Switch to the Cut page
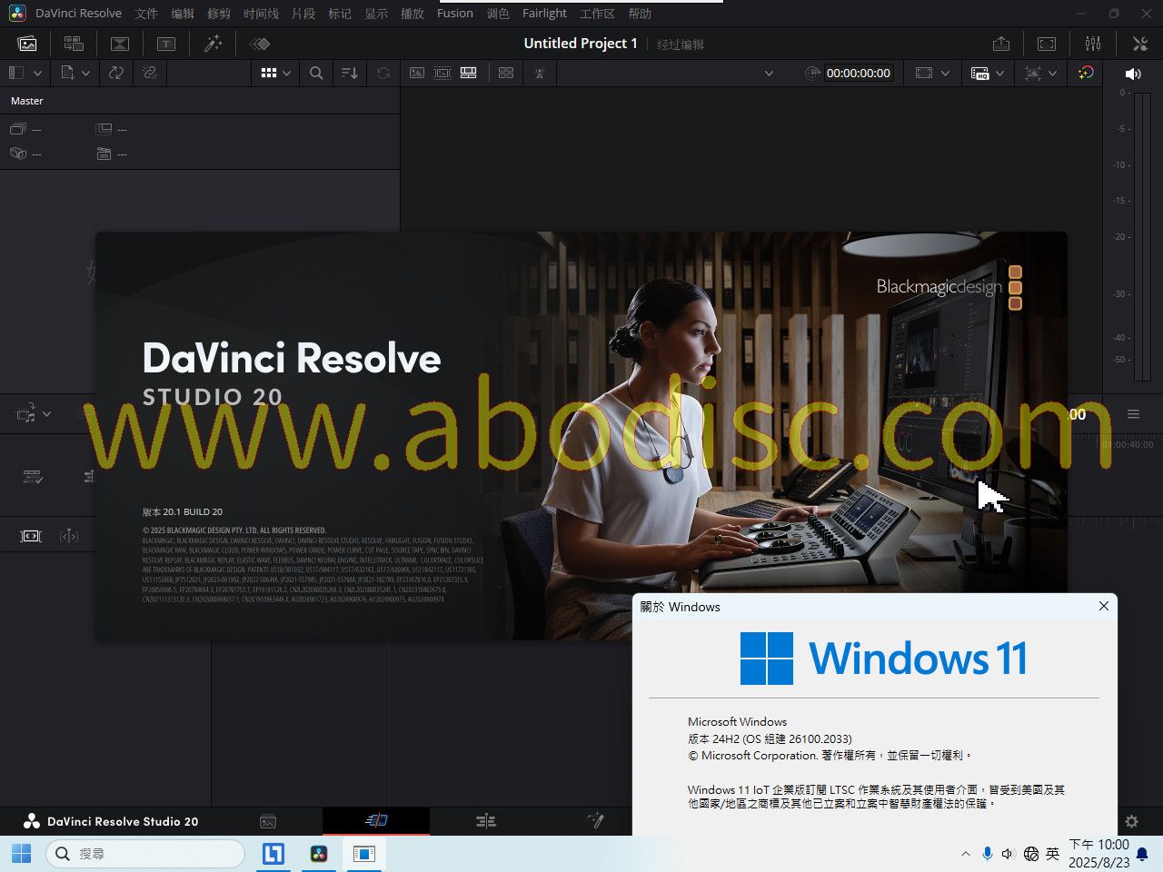This screenshot has width=1163, height=872. pos(376,821)
